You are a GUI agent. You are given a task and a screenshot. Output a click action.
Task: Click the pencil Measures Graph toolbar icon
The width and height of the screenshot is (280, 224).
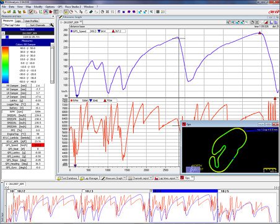click(x=31, y=12)
